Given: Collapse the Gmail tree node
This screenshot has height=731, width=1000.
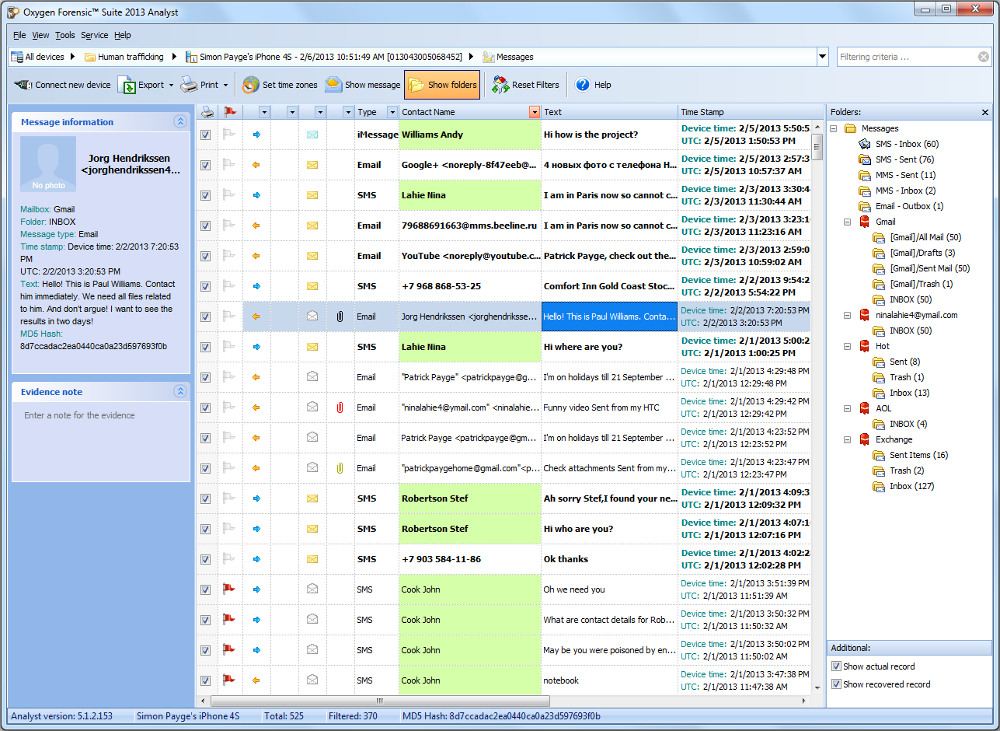Looking at the screenshot, I should tap(848, 222).
